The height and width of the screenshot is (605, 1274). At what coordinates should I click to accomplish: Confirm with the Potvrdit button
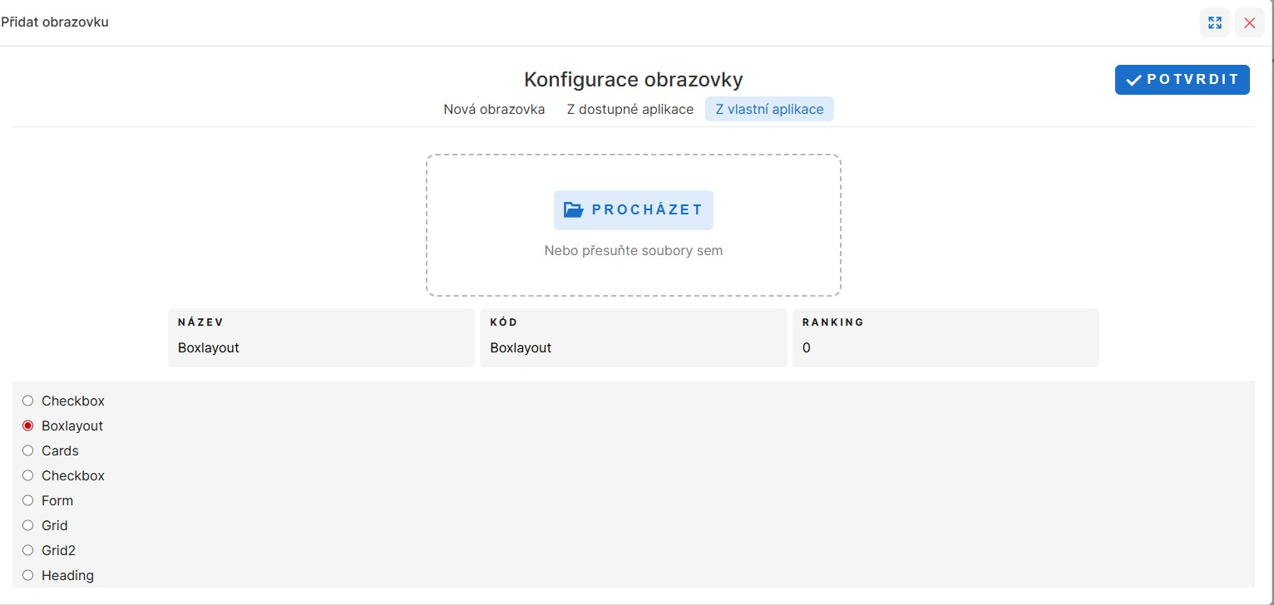pos(1182,80)
